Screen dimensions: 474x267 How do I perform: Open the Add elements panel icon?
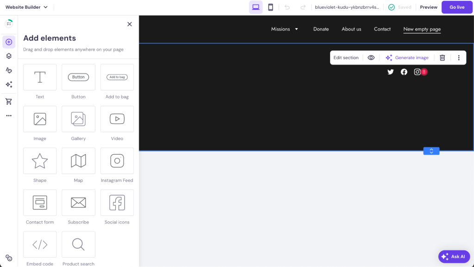pos(8,42)
